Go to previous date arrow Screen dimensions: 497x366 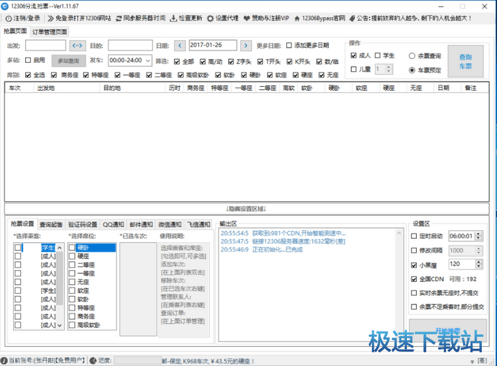click(180, 46)
